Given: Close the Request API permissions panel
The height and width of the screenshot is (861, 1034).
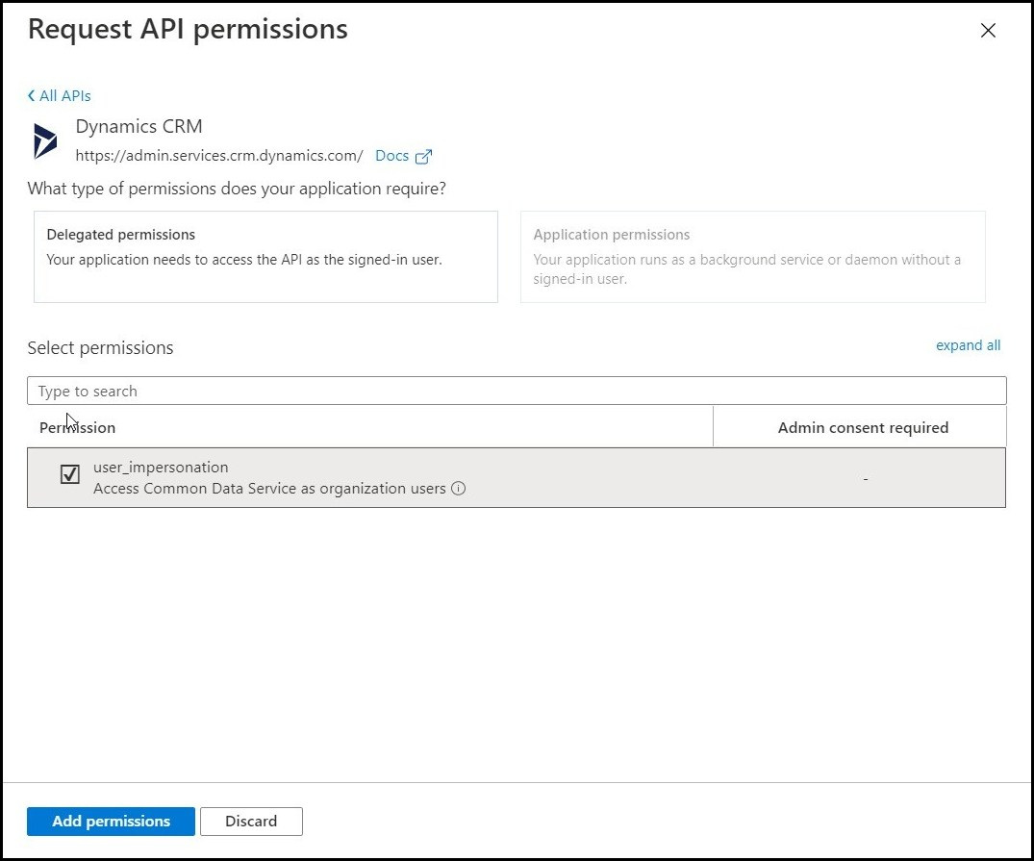Looking at the screenshot, I should (987, 31).
